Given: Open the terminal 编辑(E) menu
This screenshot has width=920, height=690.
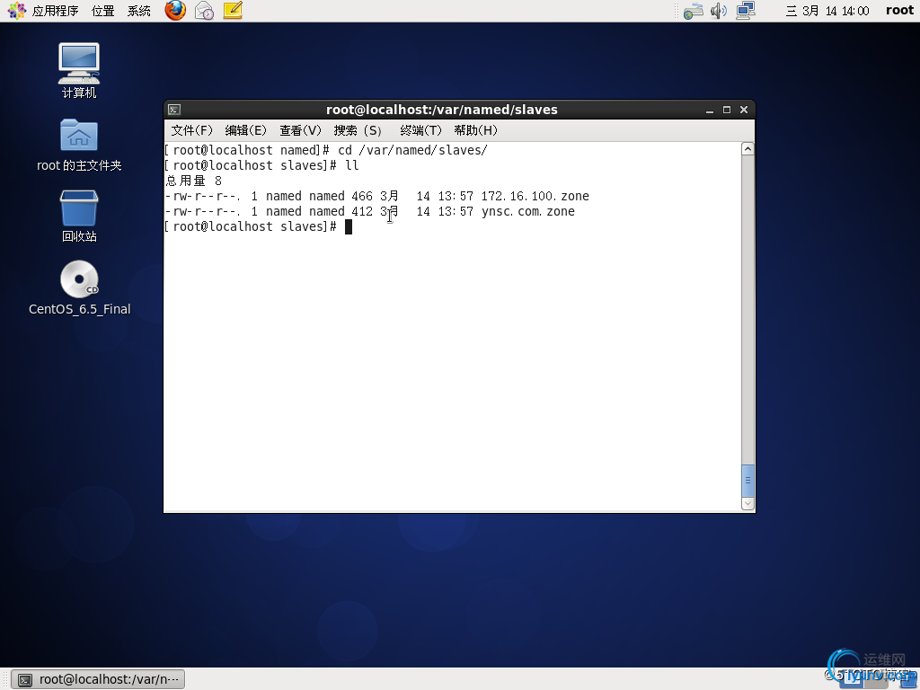Looking at the screenshot, I should 246,130.
